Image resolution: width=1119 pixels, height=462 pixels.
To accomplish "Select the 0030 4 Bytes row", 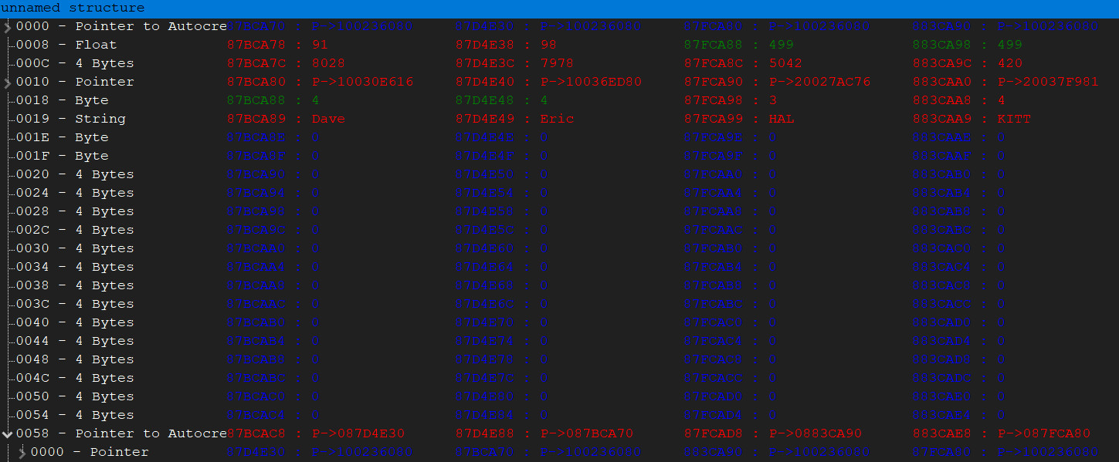I will coord(74,249).
